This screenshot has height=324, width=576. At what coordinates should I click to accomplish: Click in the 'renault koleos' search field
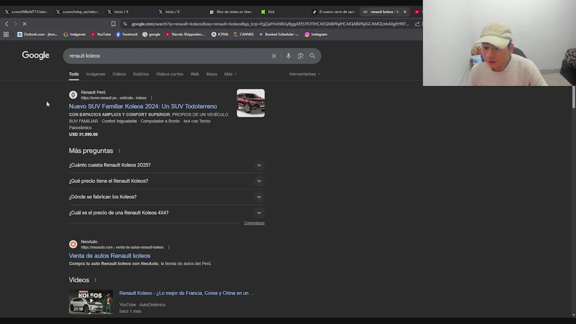(x=166, y=56)
